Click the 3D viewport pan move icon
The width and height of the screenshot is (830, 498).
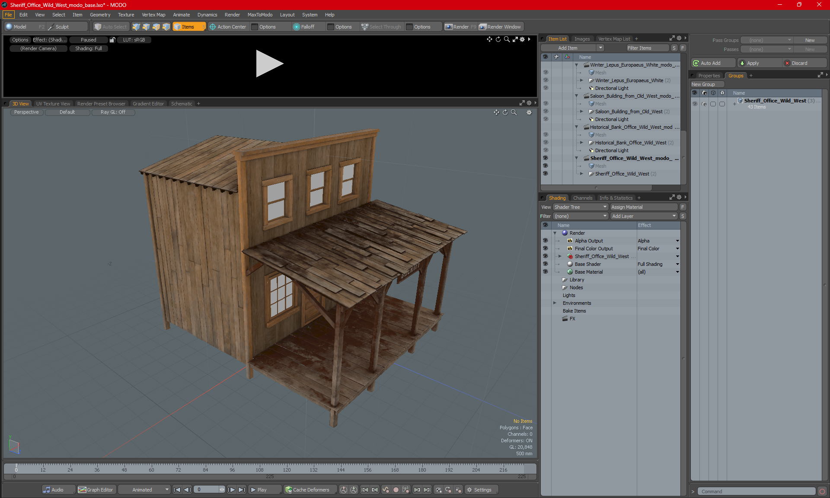(x=496, y=112)
